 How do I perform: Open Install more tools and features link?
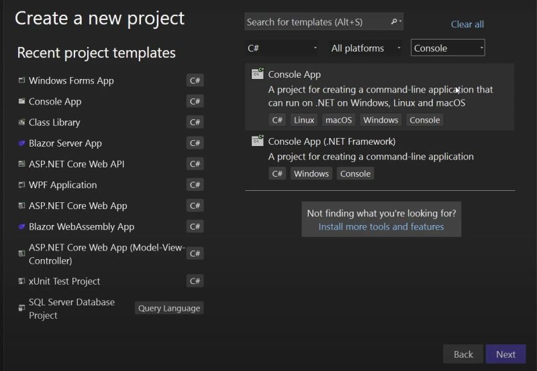[381, 226]
